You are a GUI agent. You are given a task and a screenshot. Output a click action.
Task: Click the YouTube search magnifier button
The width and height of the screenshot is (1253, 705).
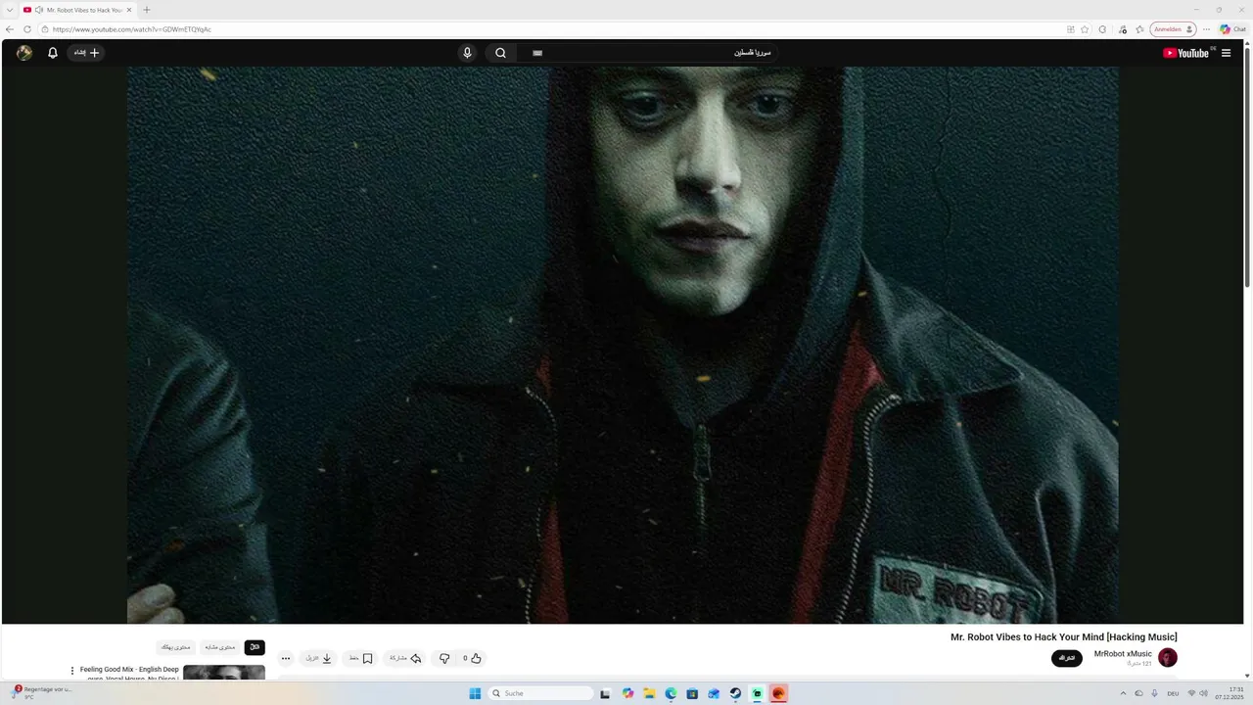tap(500, 53)
